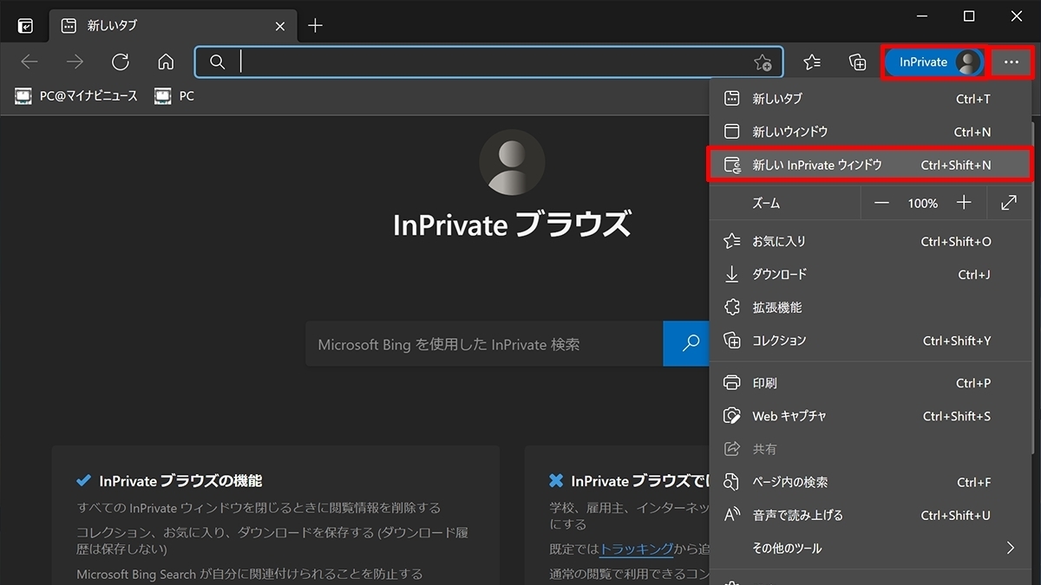Enter full screen from zoom row
The width and height of the screenshot is (1041, 585).
pos(1009,203)
